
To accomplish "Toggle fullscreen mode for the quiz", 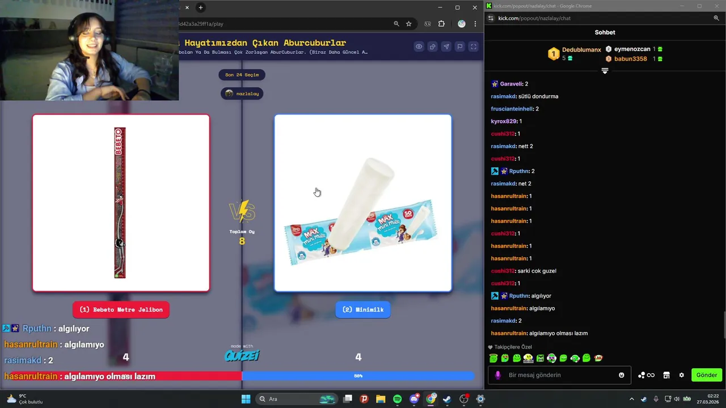I will [473, 46].
